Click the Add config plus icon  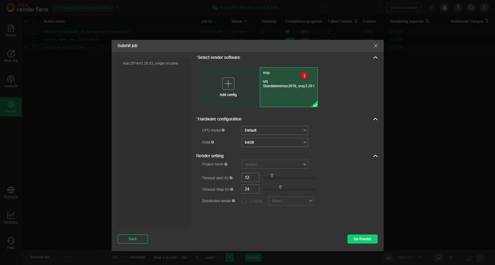[x=228, y=84]
